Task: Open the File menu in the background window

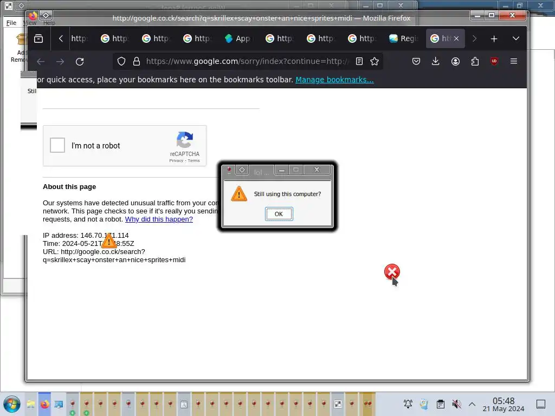Action: coord(11,23)
